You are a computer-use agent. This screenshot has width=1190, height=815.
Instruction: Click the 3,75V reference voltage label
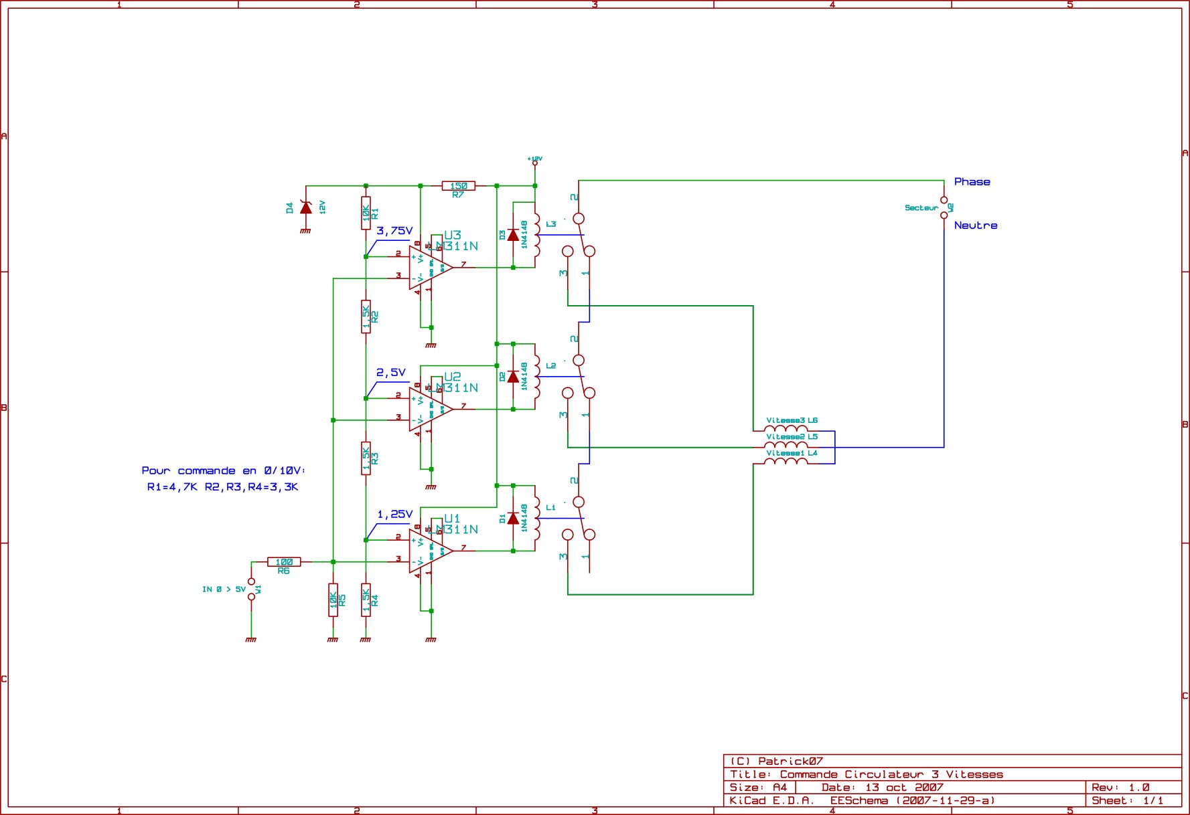(394, 231)
